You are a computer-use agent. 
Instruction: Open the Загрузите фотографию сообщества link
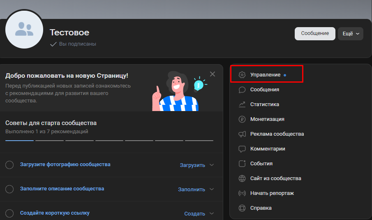coord(65,164)
